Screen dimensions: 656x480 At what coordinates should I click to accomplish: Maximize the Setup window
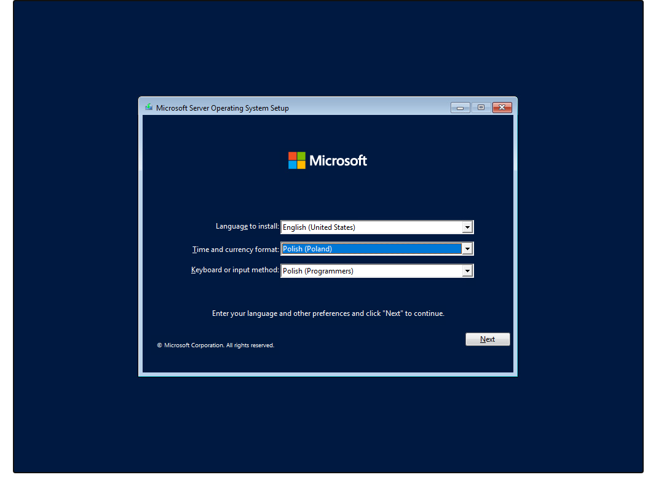(x=481, y=108)
